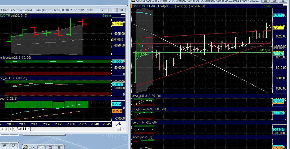Click the boll(20, 2, -2) label in Chart3

coord(168,6)
